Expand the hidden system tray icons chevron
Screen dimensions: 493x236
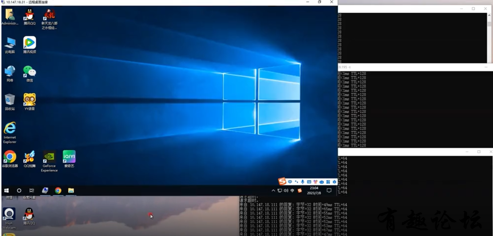273,191
